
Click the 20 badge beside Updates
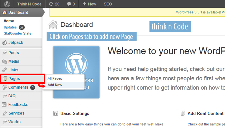22,28
